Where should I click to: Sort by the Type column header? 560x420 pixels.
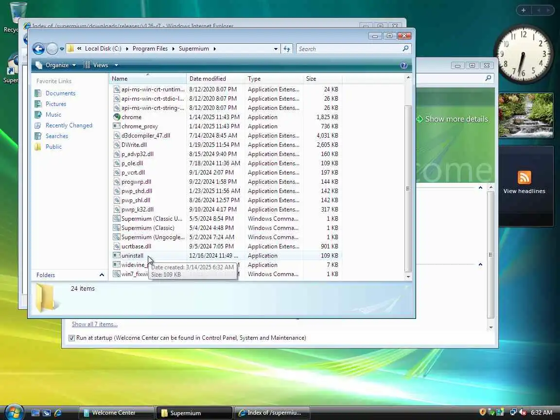tap(274, 79)
